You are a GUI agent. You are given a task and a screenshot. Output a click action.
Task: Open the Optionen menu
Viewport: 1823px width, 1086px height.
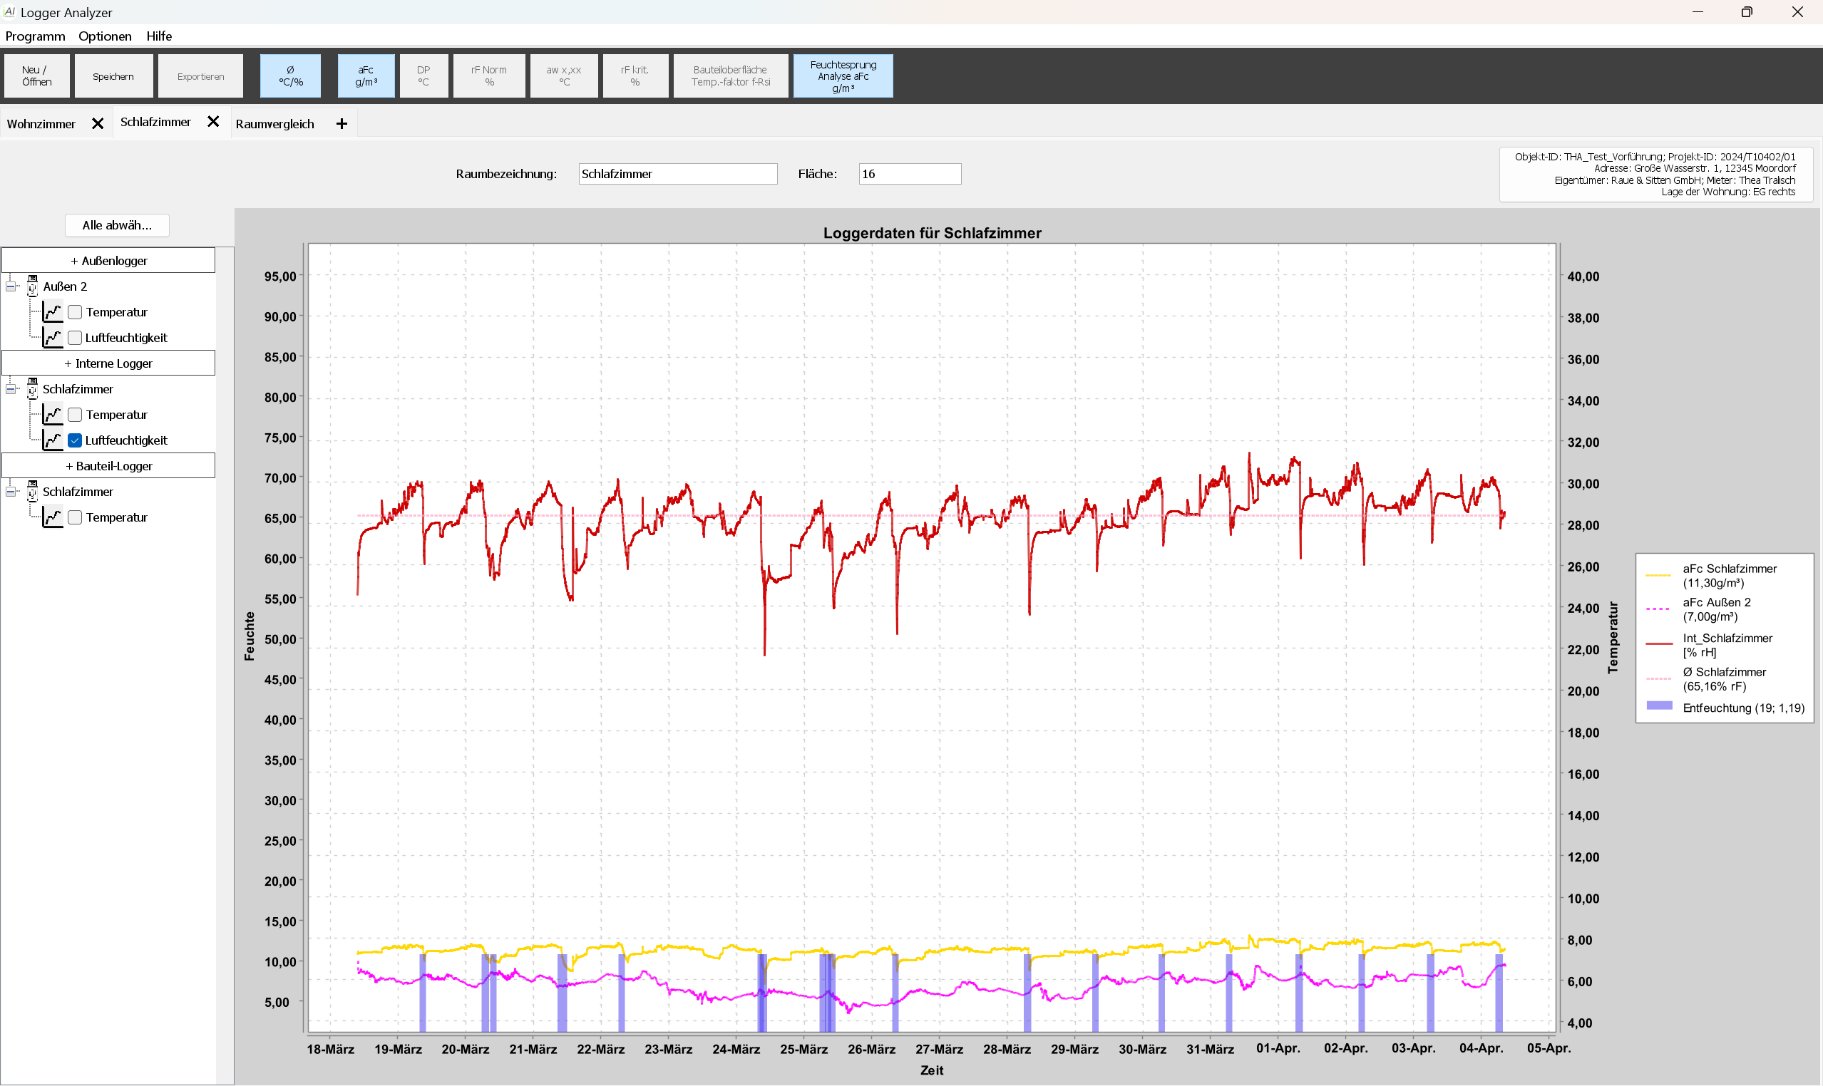point(105,36)
